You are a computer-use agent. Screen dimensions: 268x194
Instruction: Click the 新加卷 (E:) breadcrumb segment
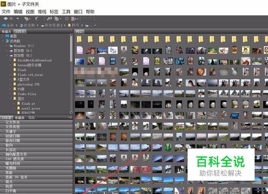(x=51, y=25)
